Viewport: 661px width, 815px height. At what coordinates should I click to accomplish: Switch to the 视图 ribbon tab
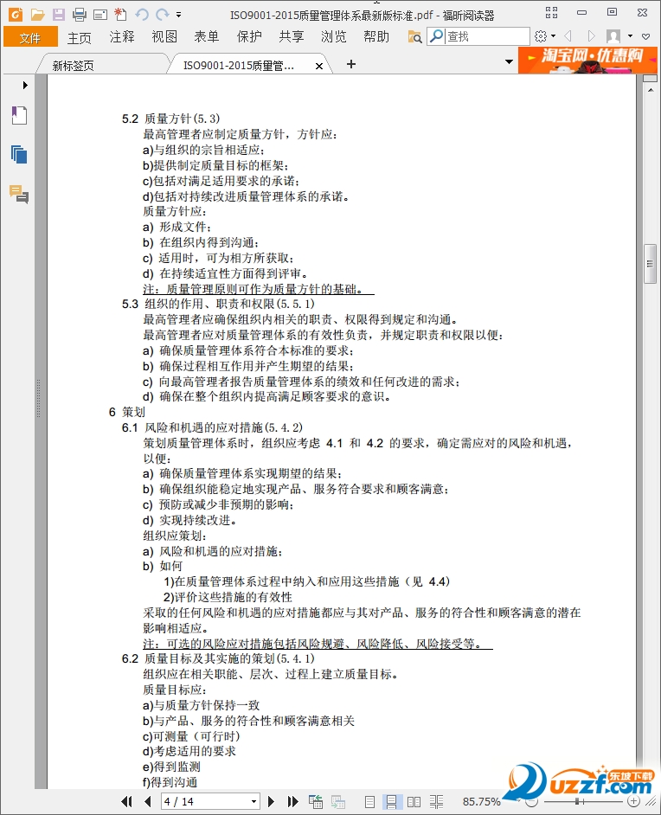tap(164, 37)
